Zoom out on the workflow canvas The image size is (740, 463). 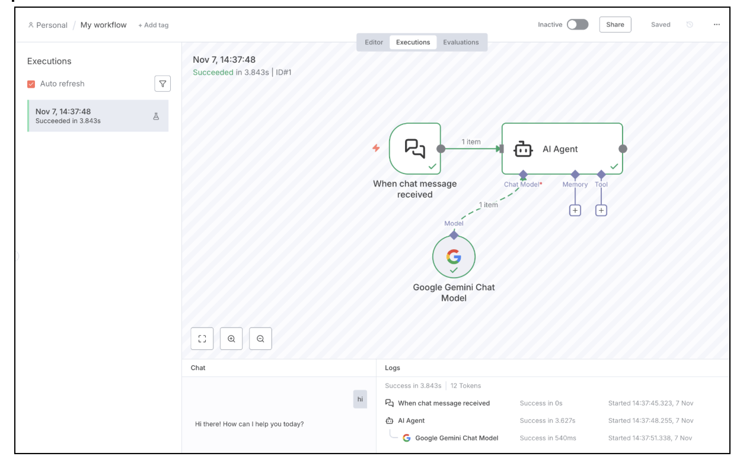pyautogui.click(x=260, y=339)
